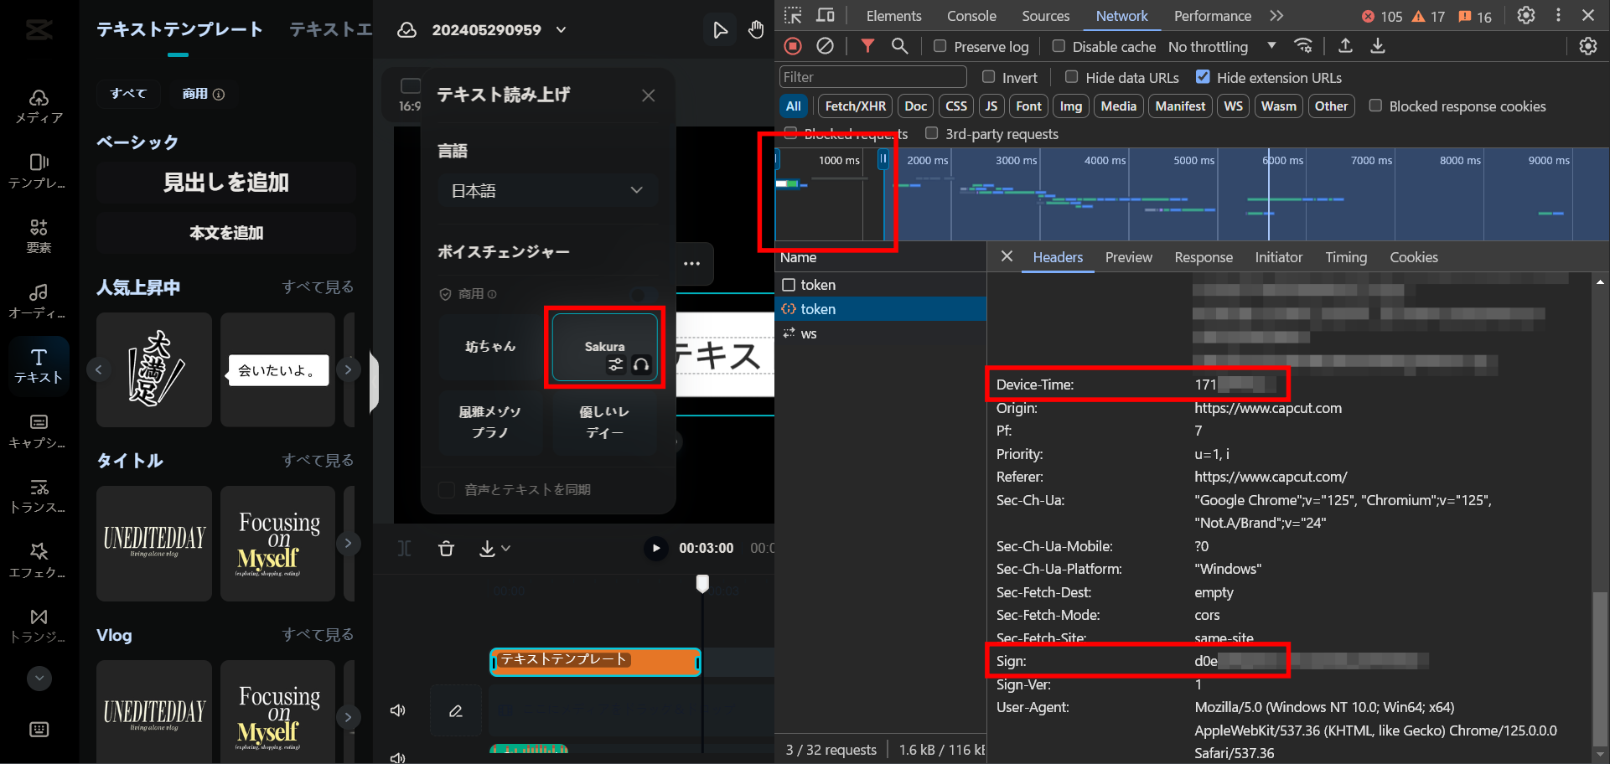Uncheck Hide extension URLs
The height and width of the screenshot is (764, 1610).
pos(1203,77)
